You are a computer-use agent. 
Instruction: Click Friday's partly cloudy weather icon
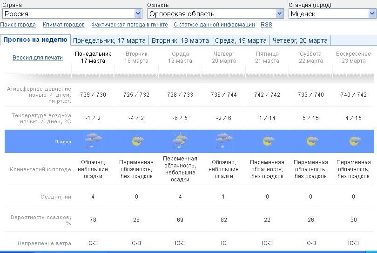268,141
